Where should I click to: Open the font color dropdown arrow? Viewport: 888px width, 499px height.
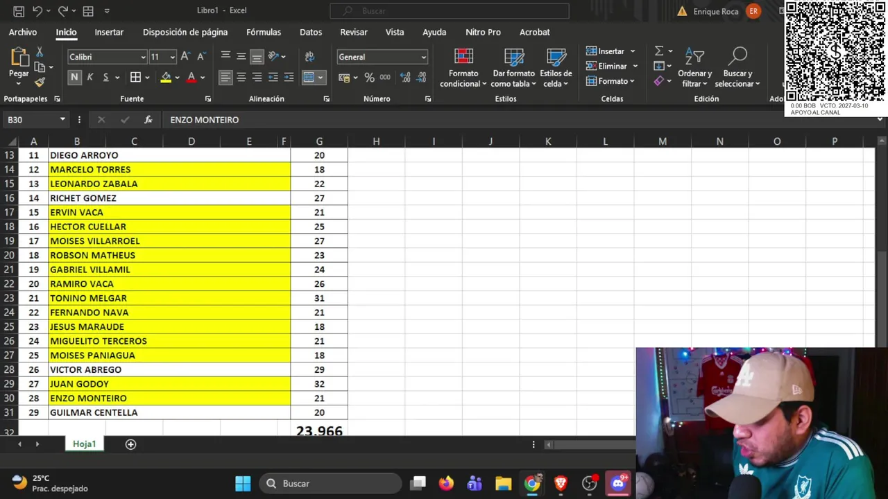(203, 78)
